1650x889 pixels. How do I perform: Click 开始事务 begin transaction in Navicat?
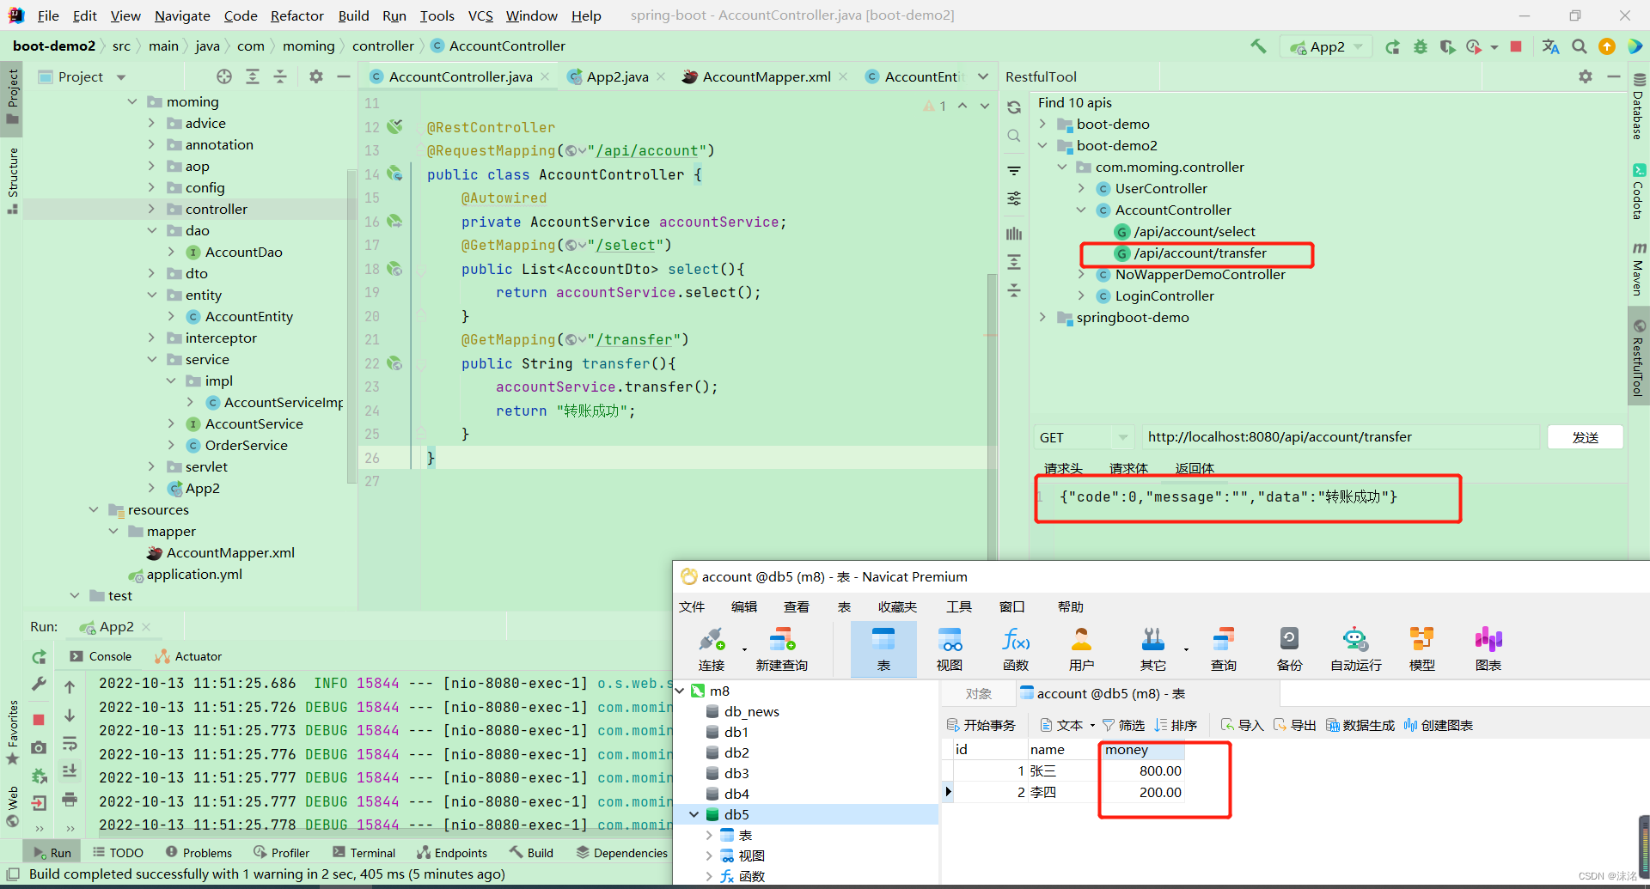(981, 725)
